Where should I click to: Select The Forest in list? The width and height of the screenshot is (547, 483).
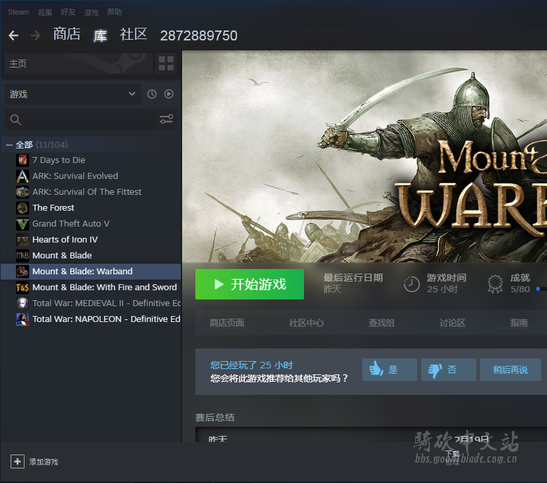coord(91,208)
